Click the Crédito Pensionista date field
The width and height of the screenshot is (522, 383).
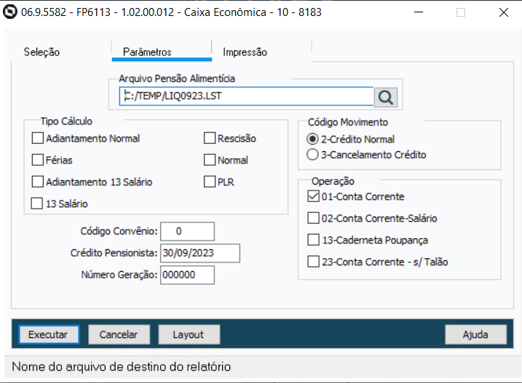pyautogui.click(x=199, y=253)
